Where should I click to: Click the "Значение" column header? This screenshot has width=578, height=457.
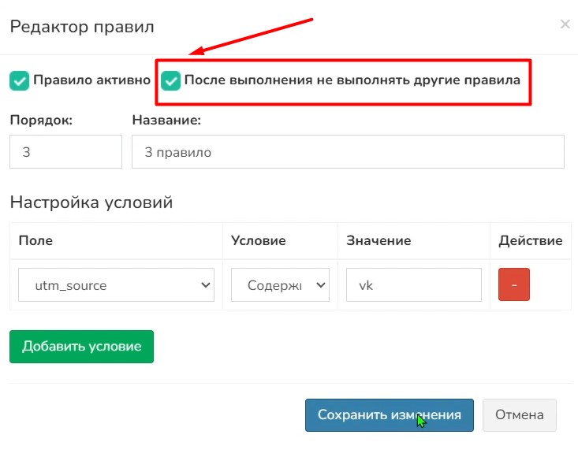pos(378,241)
